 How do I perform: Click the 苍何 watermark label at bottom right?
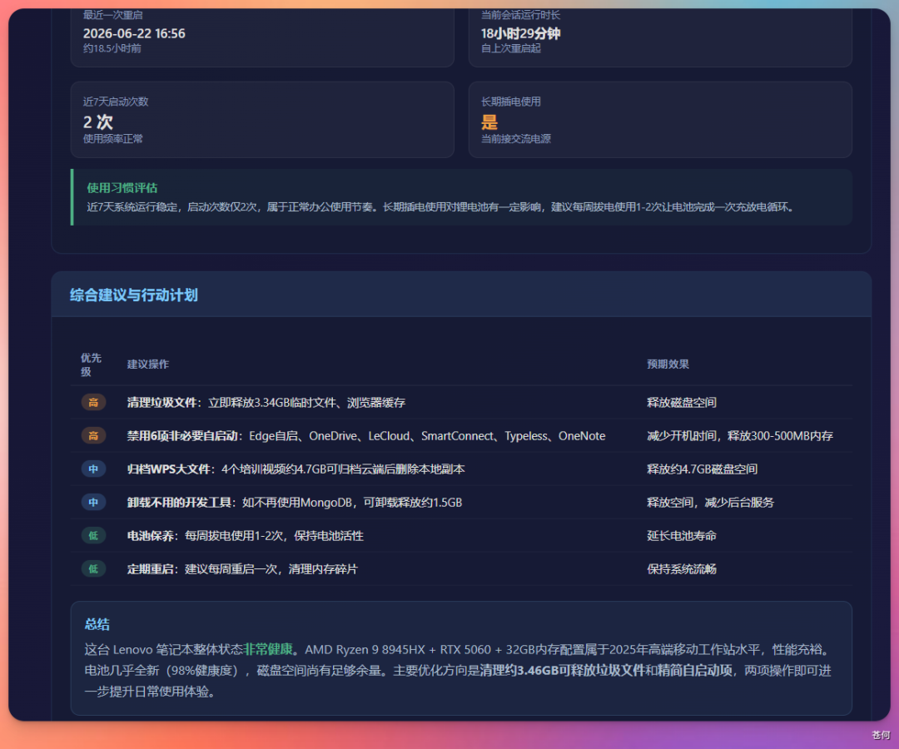pyautogui.click(x=881, y=735)
